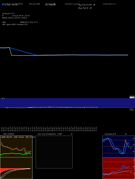Click the CL closing price label
135x179 pixels.
(50, 5)
